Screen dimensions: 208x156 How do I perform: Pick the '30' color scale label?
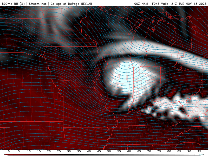click(69, 151)
